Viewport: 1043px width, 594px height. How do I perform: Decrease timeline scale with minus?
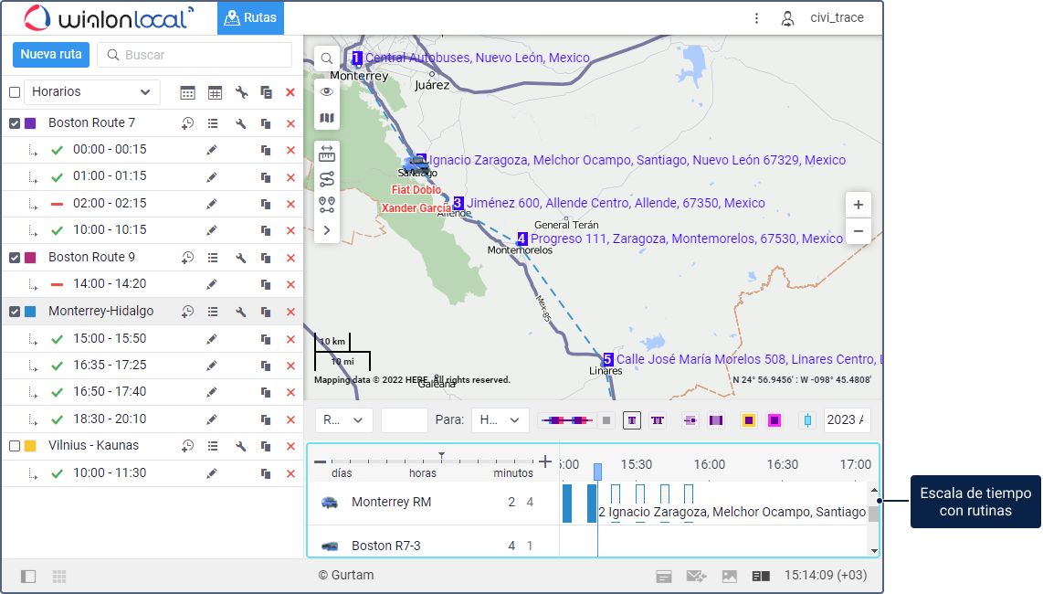click(x=320, y=461)
